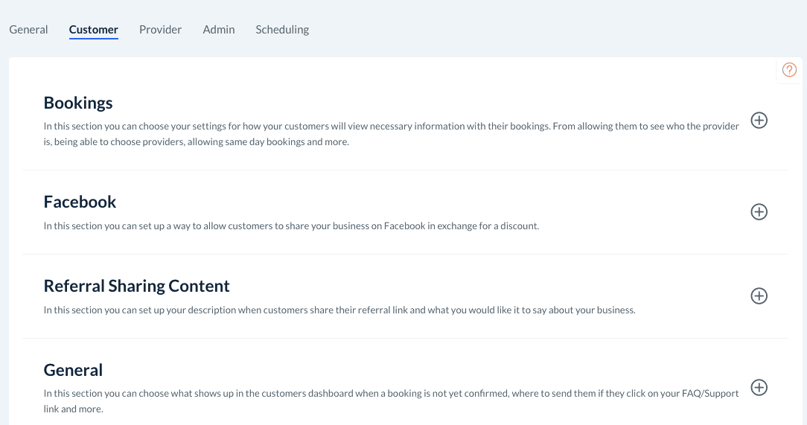This screenshot has width=807, height=425.
Task: Click the Facebook discount description text
Action: coord(291,226)
